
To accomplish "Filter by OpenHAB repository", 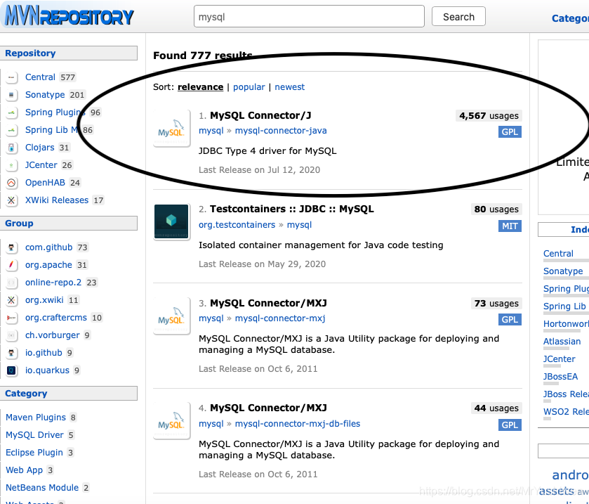I will click(x=45, y=183).
